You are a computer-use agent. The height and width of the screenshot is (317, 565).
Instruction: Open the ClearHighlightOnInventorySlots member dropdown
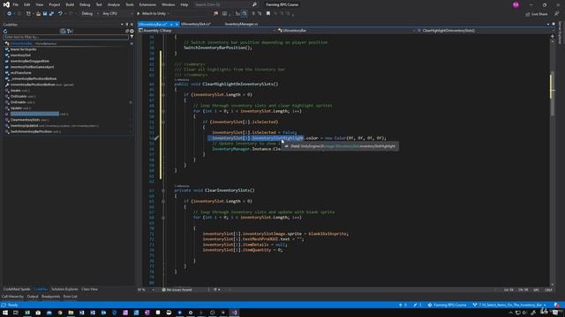(485, 31)
